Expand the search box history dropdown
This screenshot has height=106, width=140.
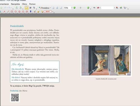tap(115, 8)
